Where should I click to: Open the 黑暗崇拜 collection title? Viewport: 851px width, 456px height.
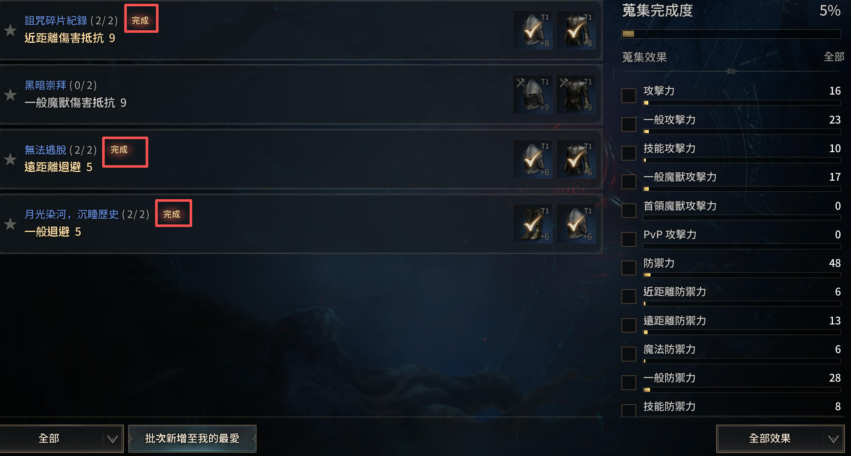(x=45, y=85)
